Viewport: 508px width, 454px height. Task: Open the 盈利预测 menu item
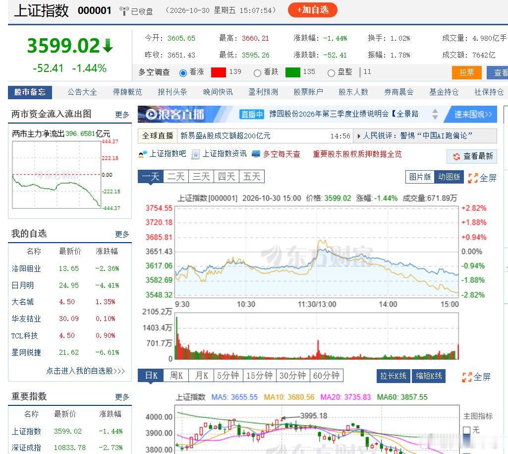point(263,92)
